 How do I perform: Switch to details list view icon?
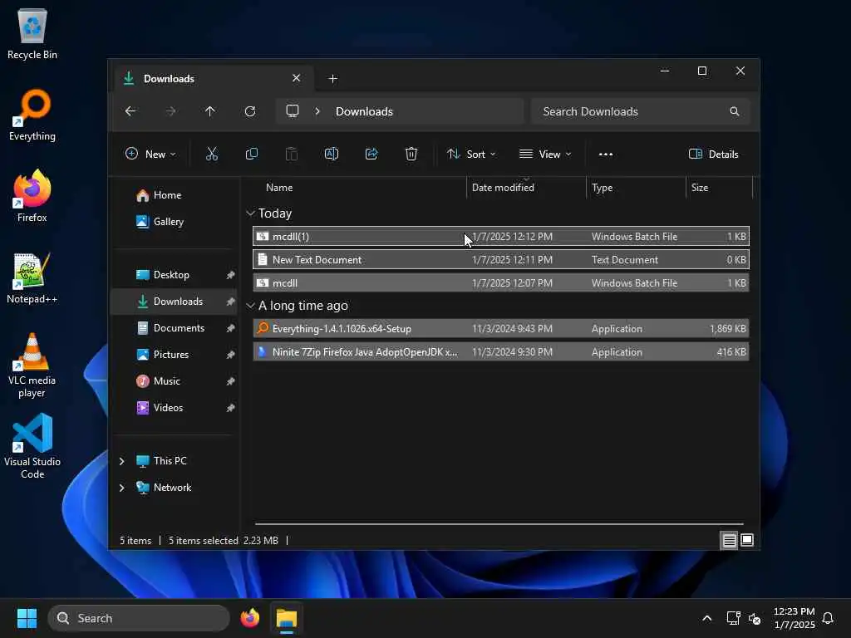pyautogui.click(x=729, y=540)
